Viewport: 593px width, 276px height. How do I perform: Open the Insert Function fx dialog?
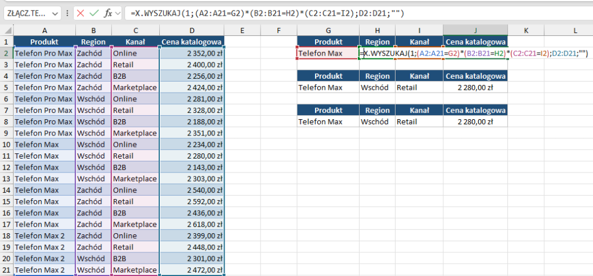pyautogui.click(x=108, y=13)
